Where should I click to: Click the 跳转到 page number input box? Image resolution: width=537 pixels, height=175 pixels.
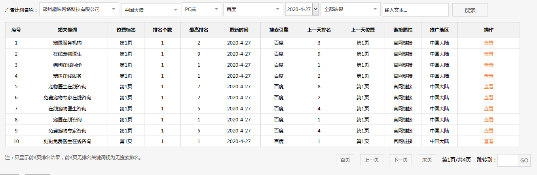pyautogui.click(x=507, y=160)
